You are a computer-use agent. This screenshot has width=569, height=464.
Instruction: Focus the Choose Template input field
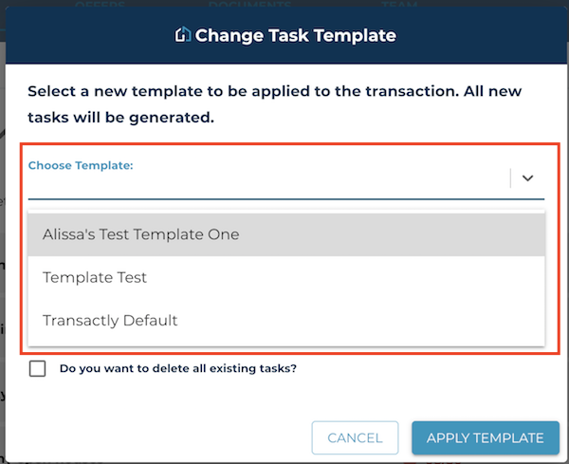click(268, 178)
